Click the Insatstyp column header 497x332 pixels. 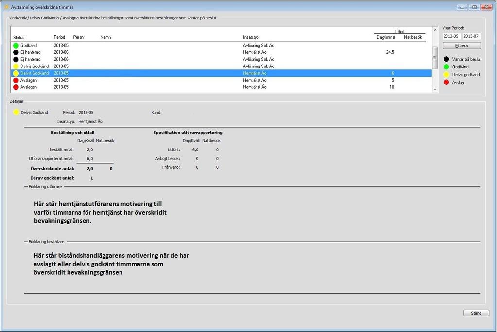click(x=251, y=37)
